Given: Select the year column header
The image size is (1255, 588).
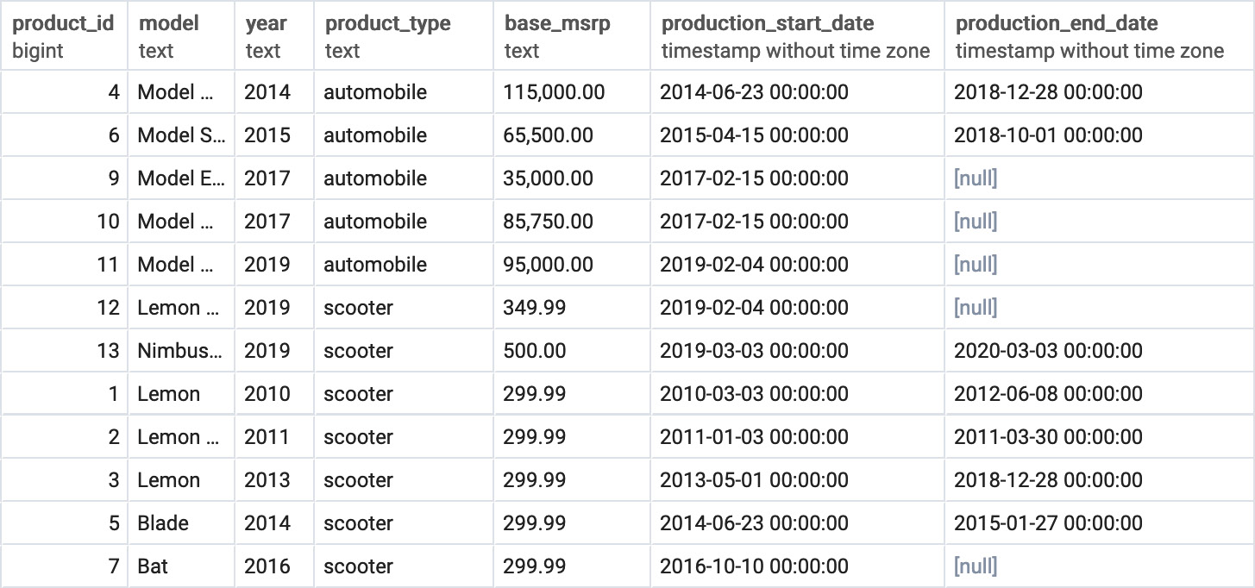Looking at the screenshot, I should click(x=274, y=35).
